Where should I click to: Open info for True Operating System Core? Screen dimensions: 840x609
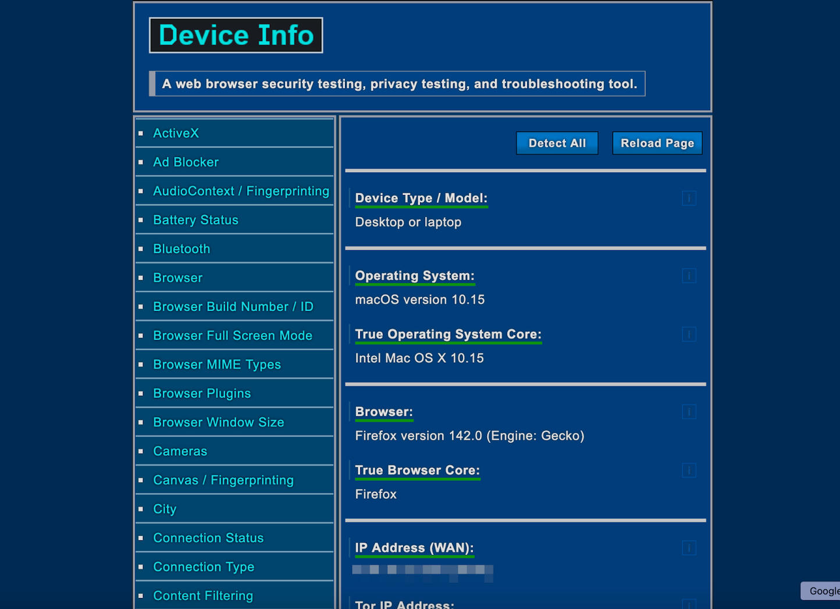click(x=689, y=334)
